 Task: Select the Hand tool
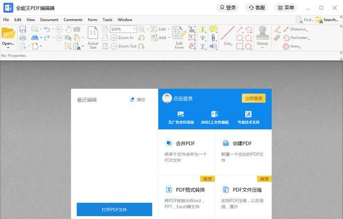69,29
